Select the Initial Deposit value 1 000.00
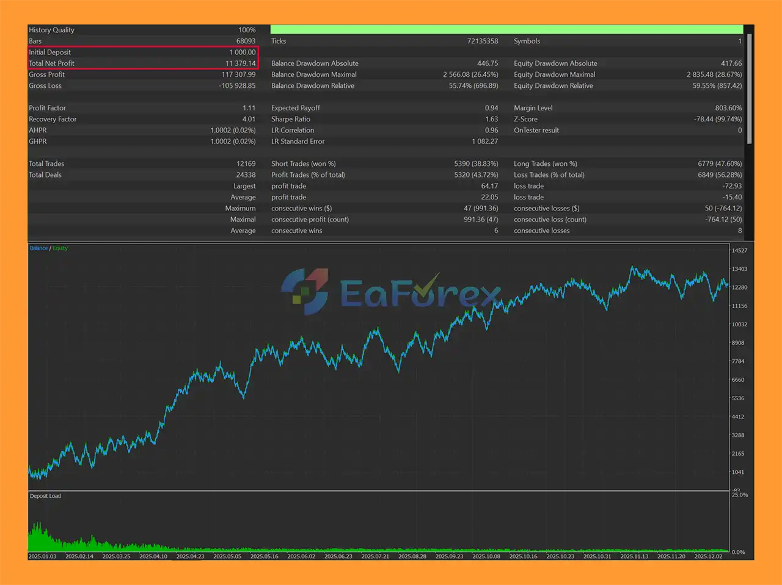The height and width of the screenshot is (585, 782). pyautogui.click(x=242, y=52)
